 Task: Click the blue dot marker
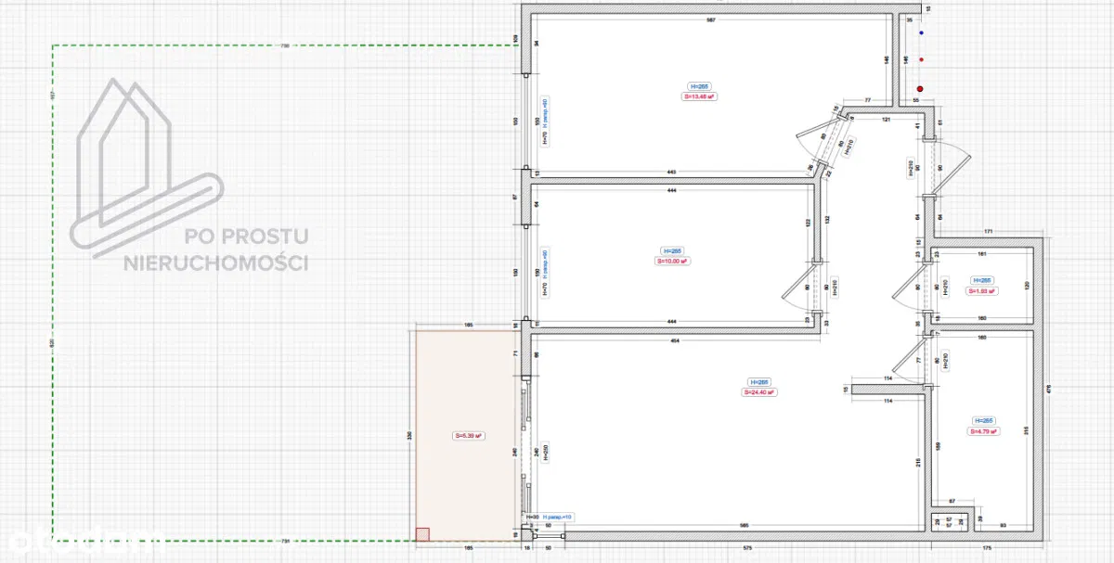point(921,32)
